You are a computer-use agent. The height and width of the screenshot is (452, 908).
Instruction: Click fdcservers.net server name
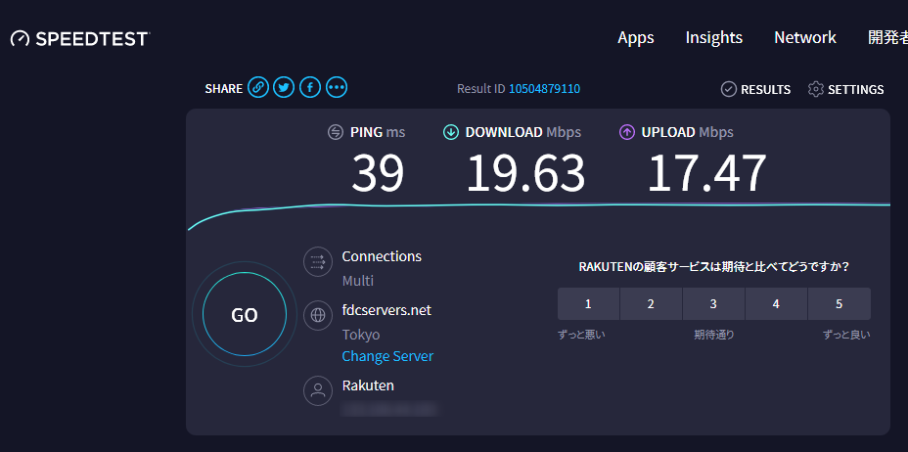coord(386,310)
